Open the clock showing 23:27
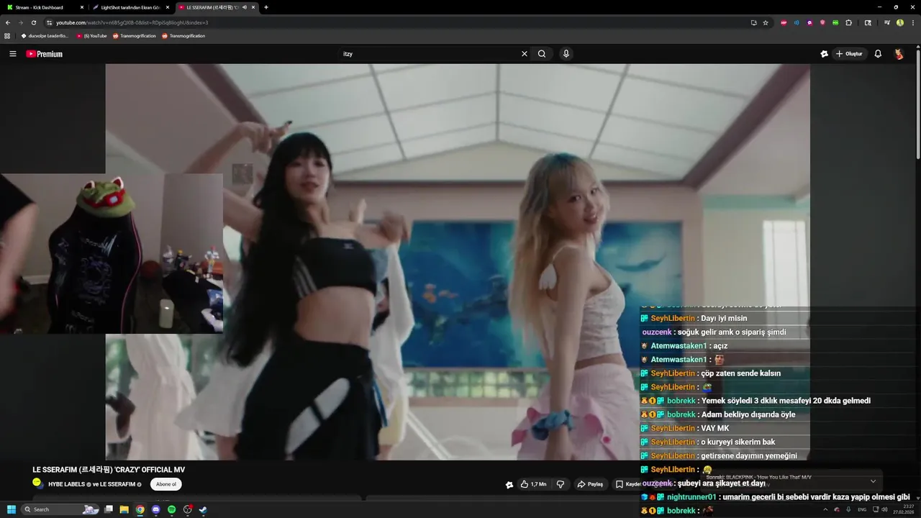The height and width of the screenshot is (518, 921). [905, 509]
